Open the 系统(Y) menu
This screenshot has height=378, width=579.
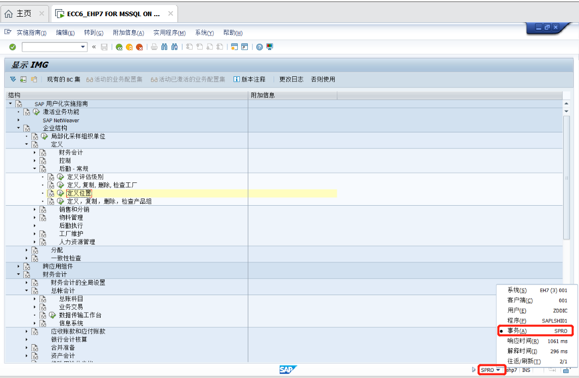205,32
